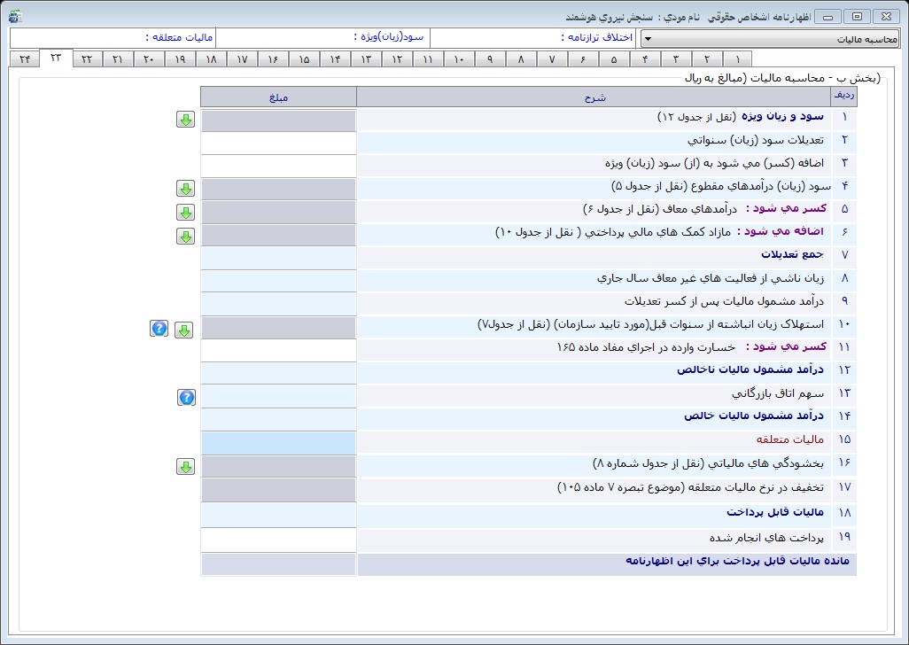
Task: Click text درآمد مشمول مالیات ناخالص
Action: tap(750, 370)
